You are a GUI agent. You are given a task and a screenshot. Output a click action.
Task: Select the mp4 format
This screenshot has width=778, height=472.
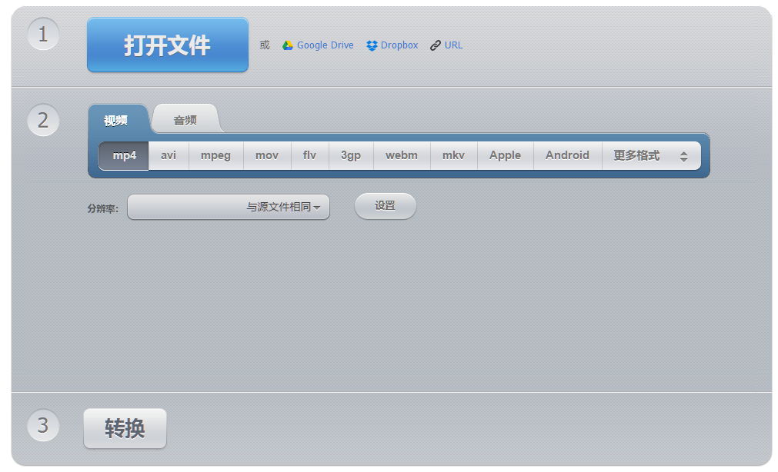coord(124,156)
